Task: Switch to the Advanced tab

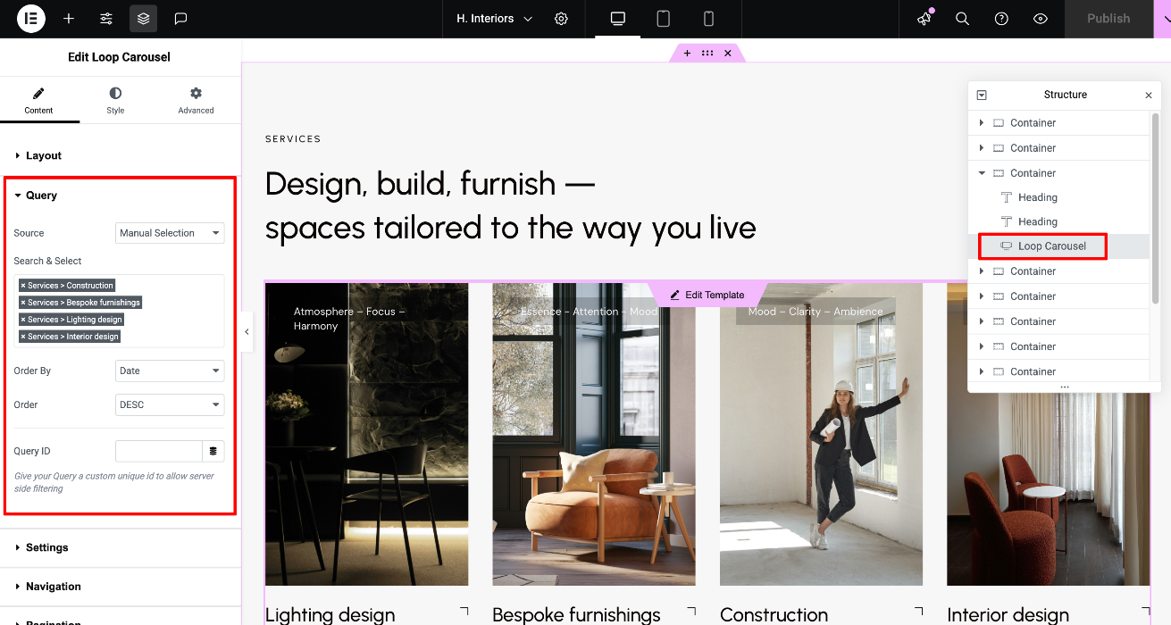Action: pyautogui.click(x=196, y=101)
